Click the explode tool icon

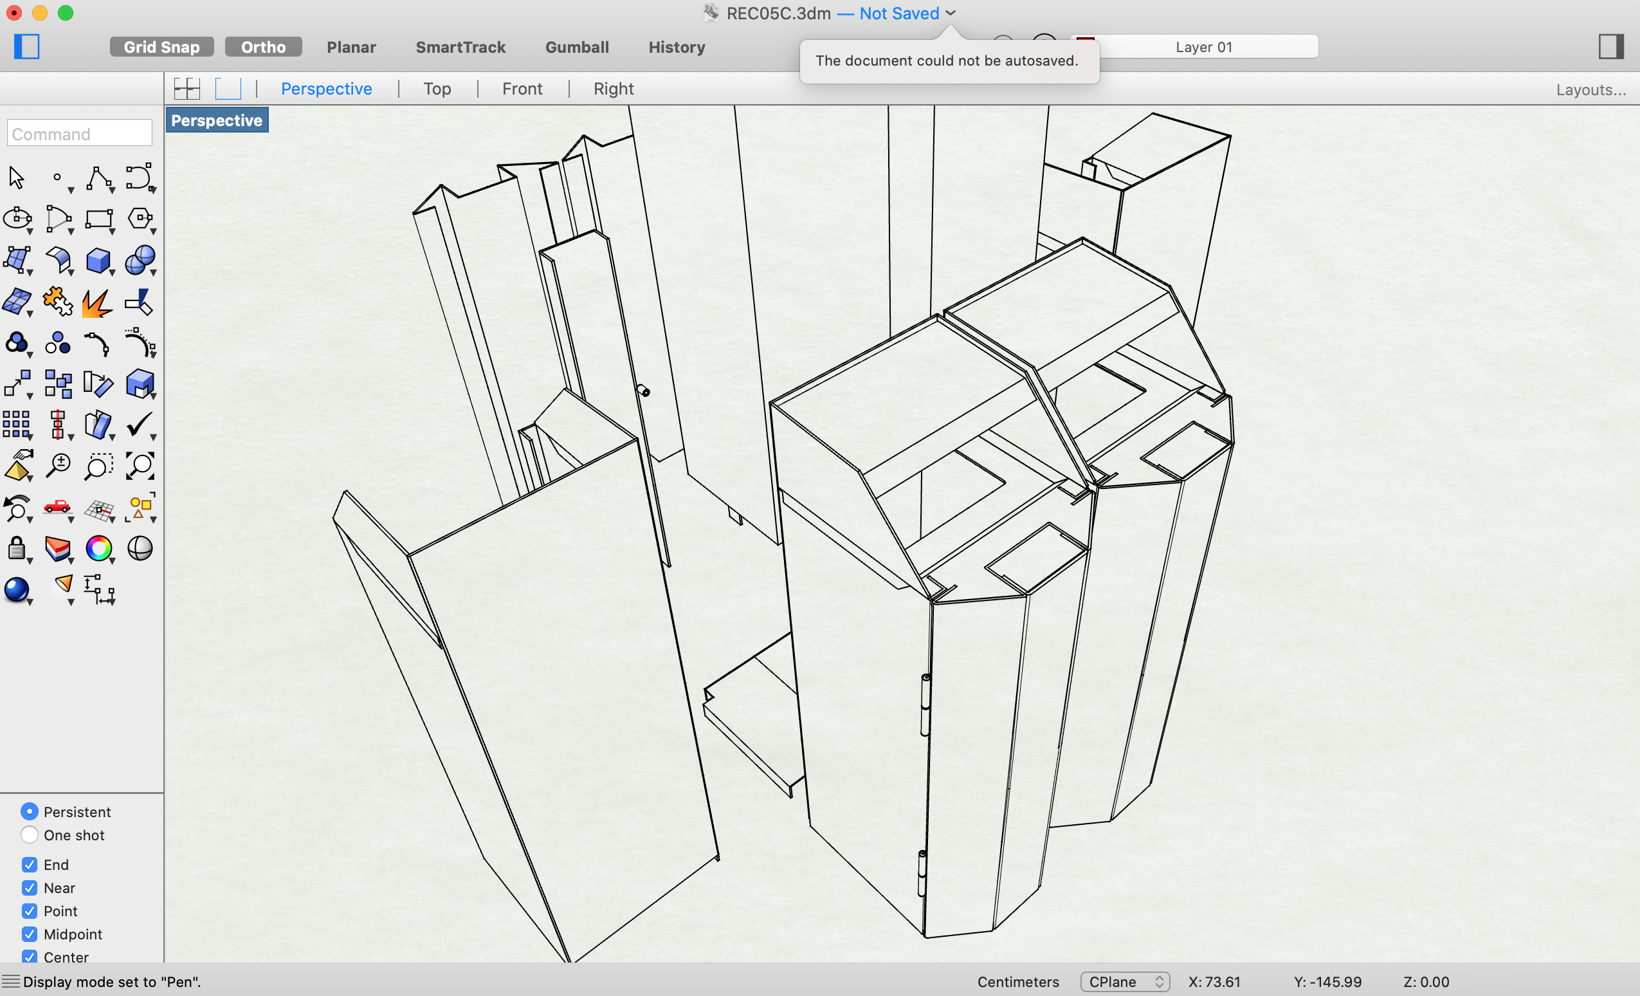click(x=96, y=304)
